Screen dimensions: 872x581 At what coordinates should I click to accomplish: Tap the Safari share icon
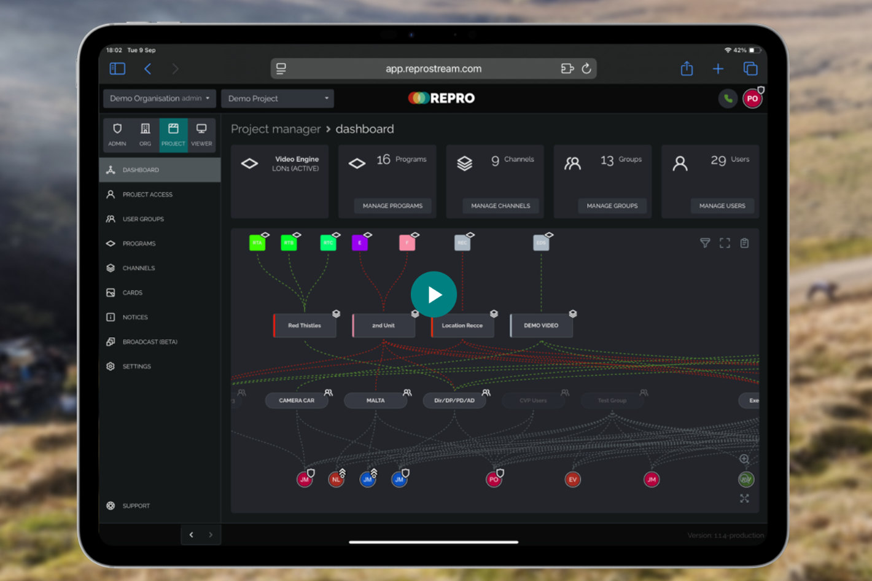pyautogui.click(x=687, y=69)
